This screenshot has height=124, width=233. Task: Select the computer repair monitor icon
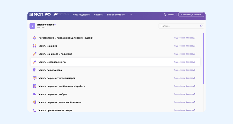pyautogui.click(x=34, y=78)
